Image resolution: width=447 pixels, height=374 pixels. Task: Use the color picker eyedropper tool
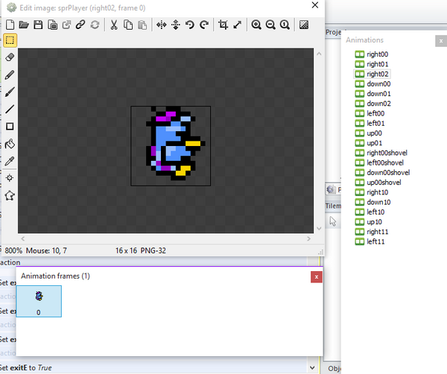[x=10, y=160]
